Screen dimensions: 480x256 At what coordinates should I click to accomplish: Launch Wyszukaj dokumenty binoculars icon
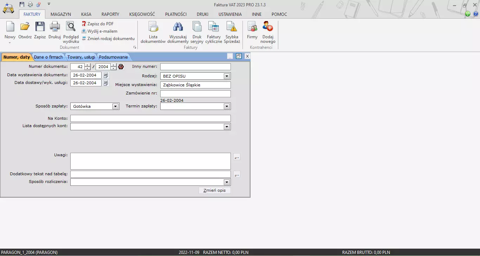click(x=178, y=27)
